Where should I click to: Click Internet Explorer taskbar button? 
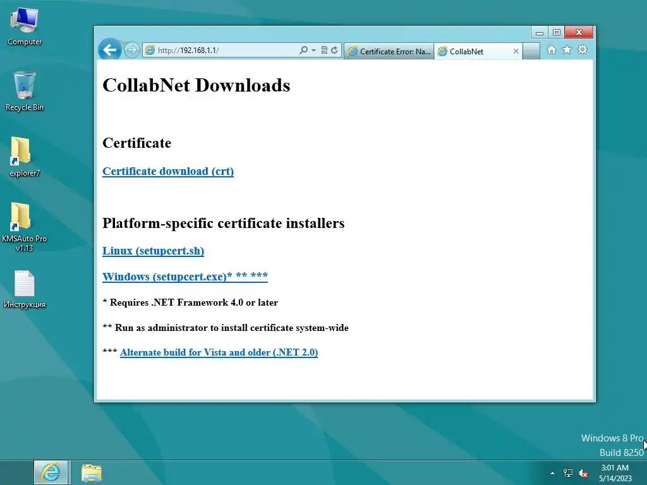(x=51, y=472)
